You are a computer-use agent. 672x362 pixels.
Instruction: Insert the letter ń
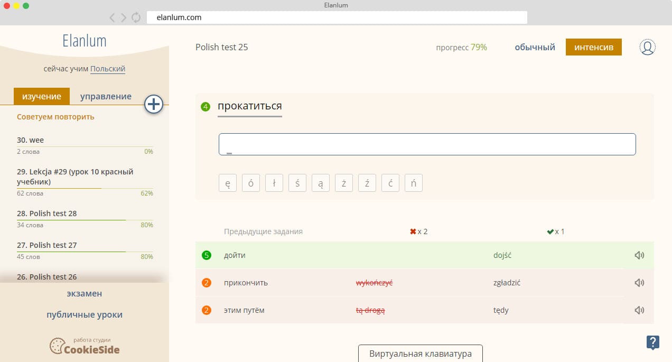(414, 183)
